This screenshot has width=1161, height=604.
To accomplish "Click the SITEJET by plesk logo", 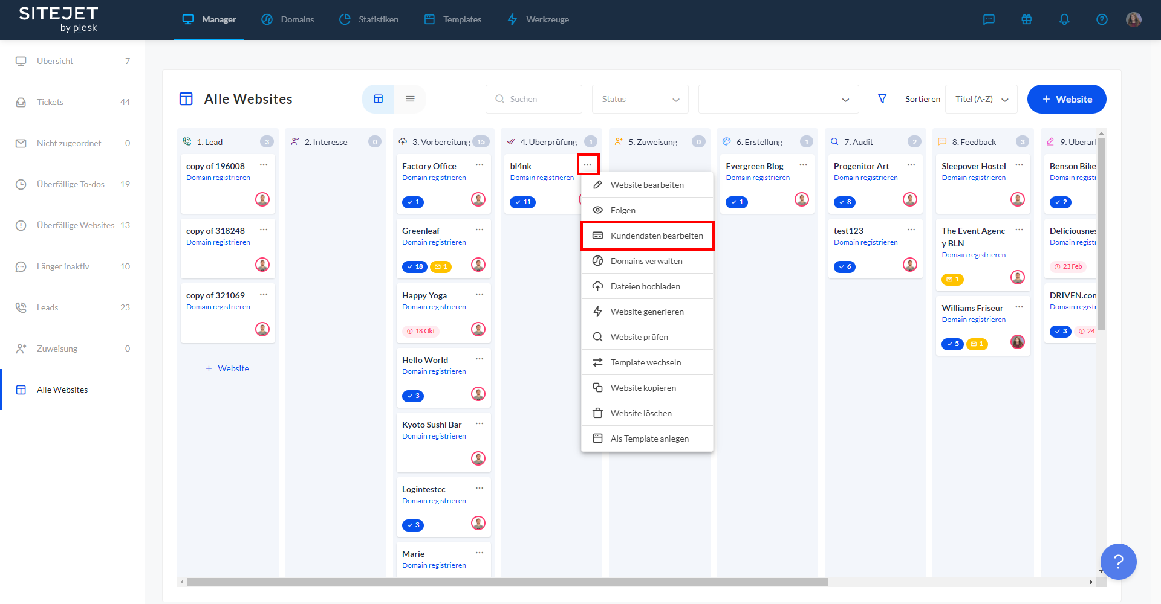I will coord(59,19).
